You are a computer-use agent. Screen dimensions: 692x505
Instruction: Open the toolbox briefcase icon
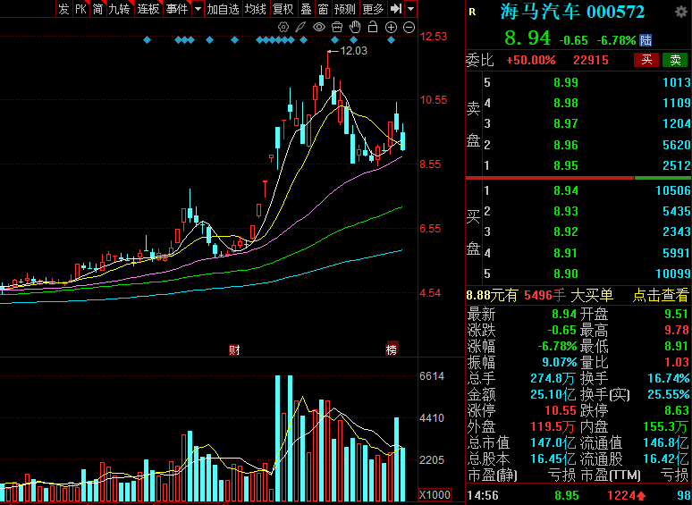coord(337,28)
